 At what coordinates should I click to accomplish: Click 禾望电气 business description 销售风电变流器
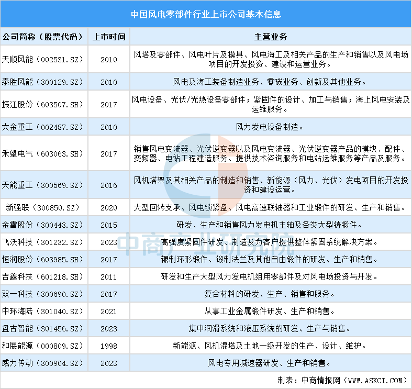[270, 154]
